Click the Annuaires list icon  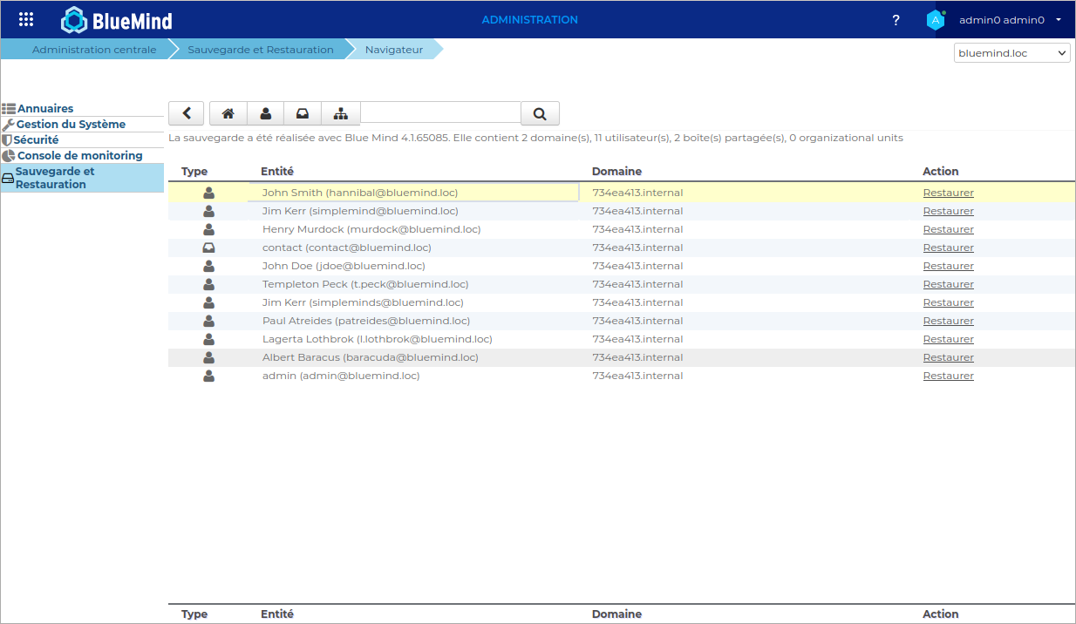tap(9, 109)
